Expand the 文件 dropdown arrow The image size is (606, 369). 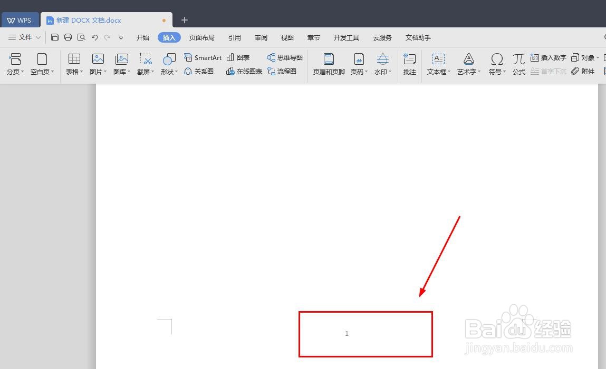click(38, 37)
